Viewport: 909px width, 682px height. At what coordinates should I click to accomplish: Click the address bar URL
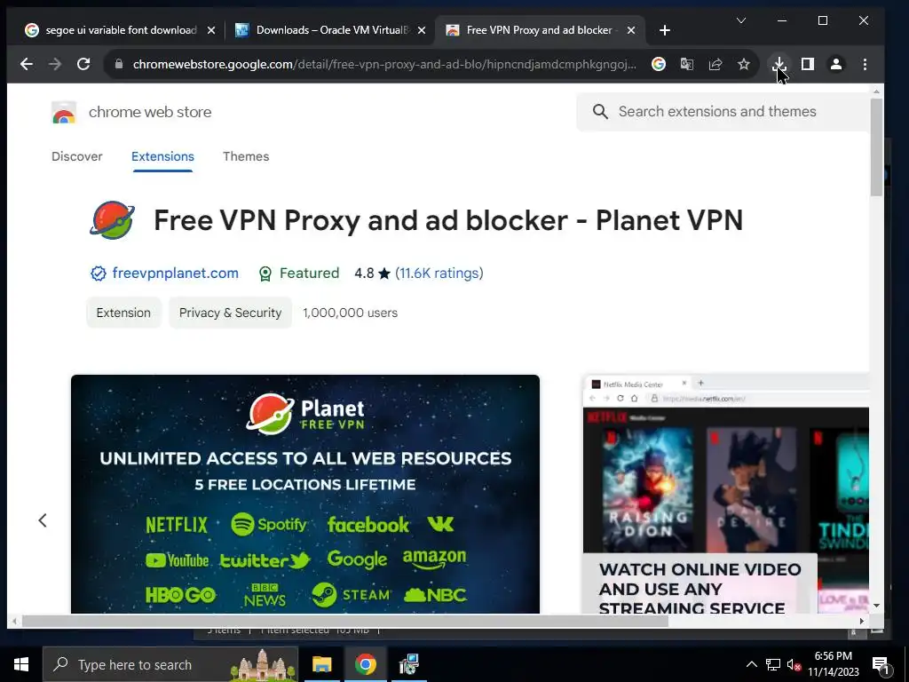coord(384,64)
